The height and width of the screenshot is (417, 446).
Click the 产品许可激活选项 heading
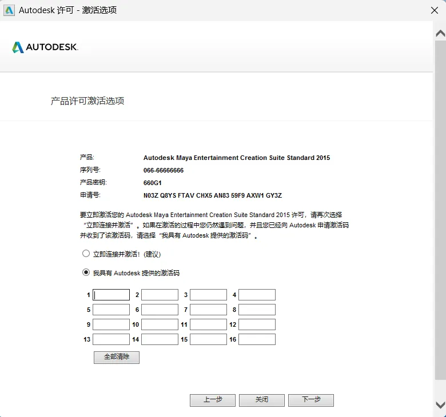coord(87,101)
